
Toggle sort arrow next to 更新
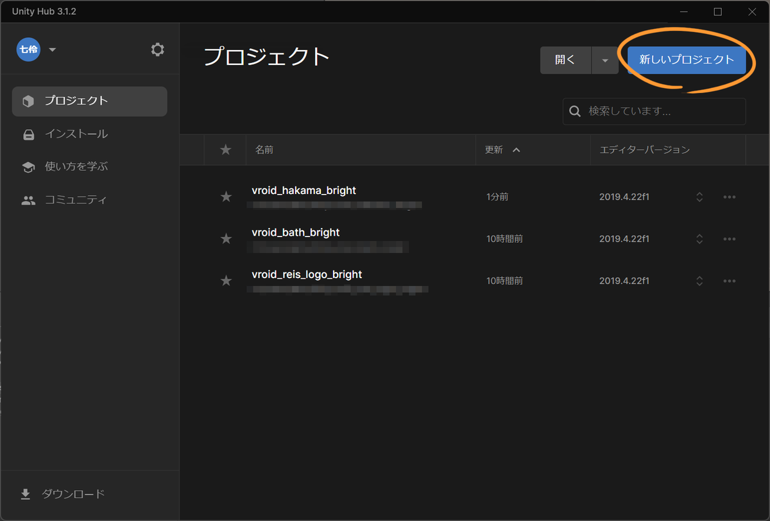coord(517,150)
